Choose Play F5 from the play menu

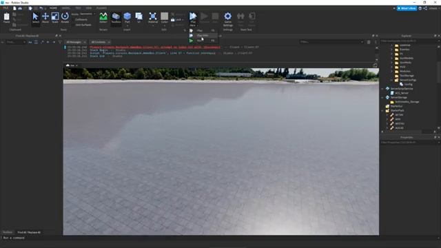[x=203, y=30]
